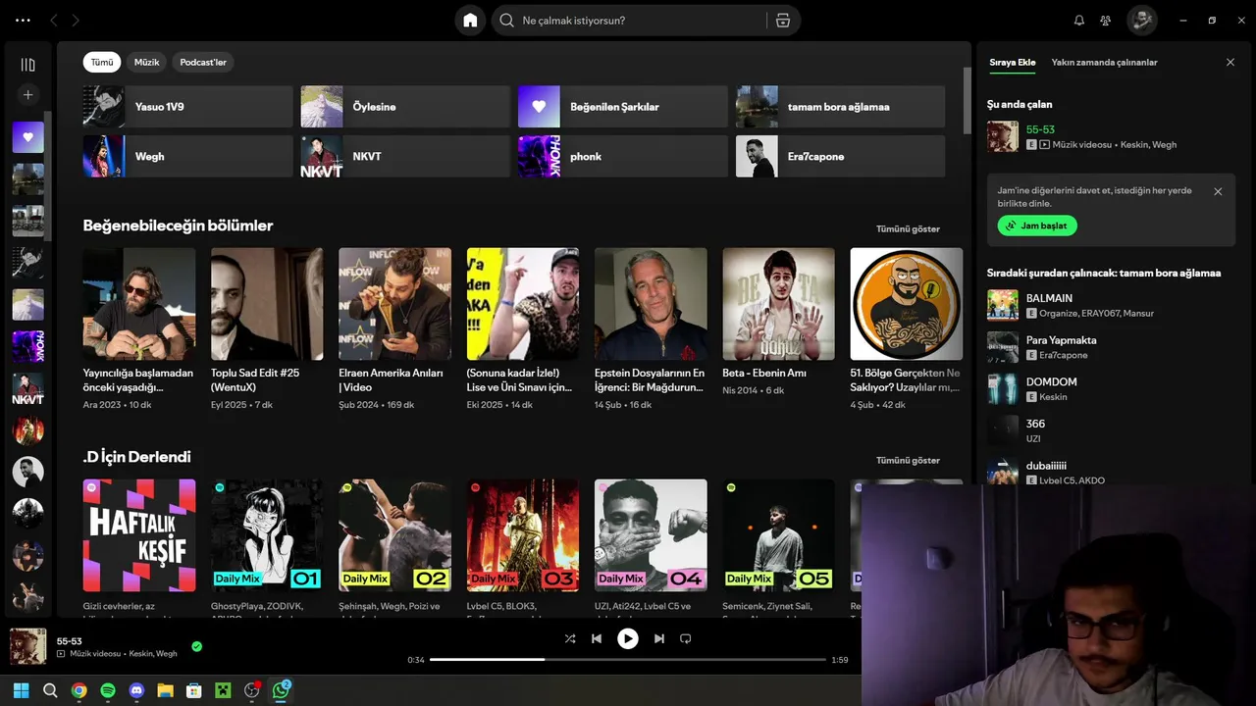Open WhatsApp from taskbar

pyautogui.click(x=281, y=690)
